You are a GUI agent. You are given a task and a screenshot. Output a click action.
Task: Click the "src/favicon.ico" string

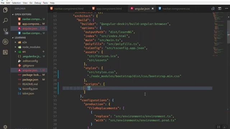click(x=102, y=56)
